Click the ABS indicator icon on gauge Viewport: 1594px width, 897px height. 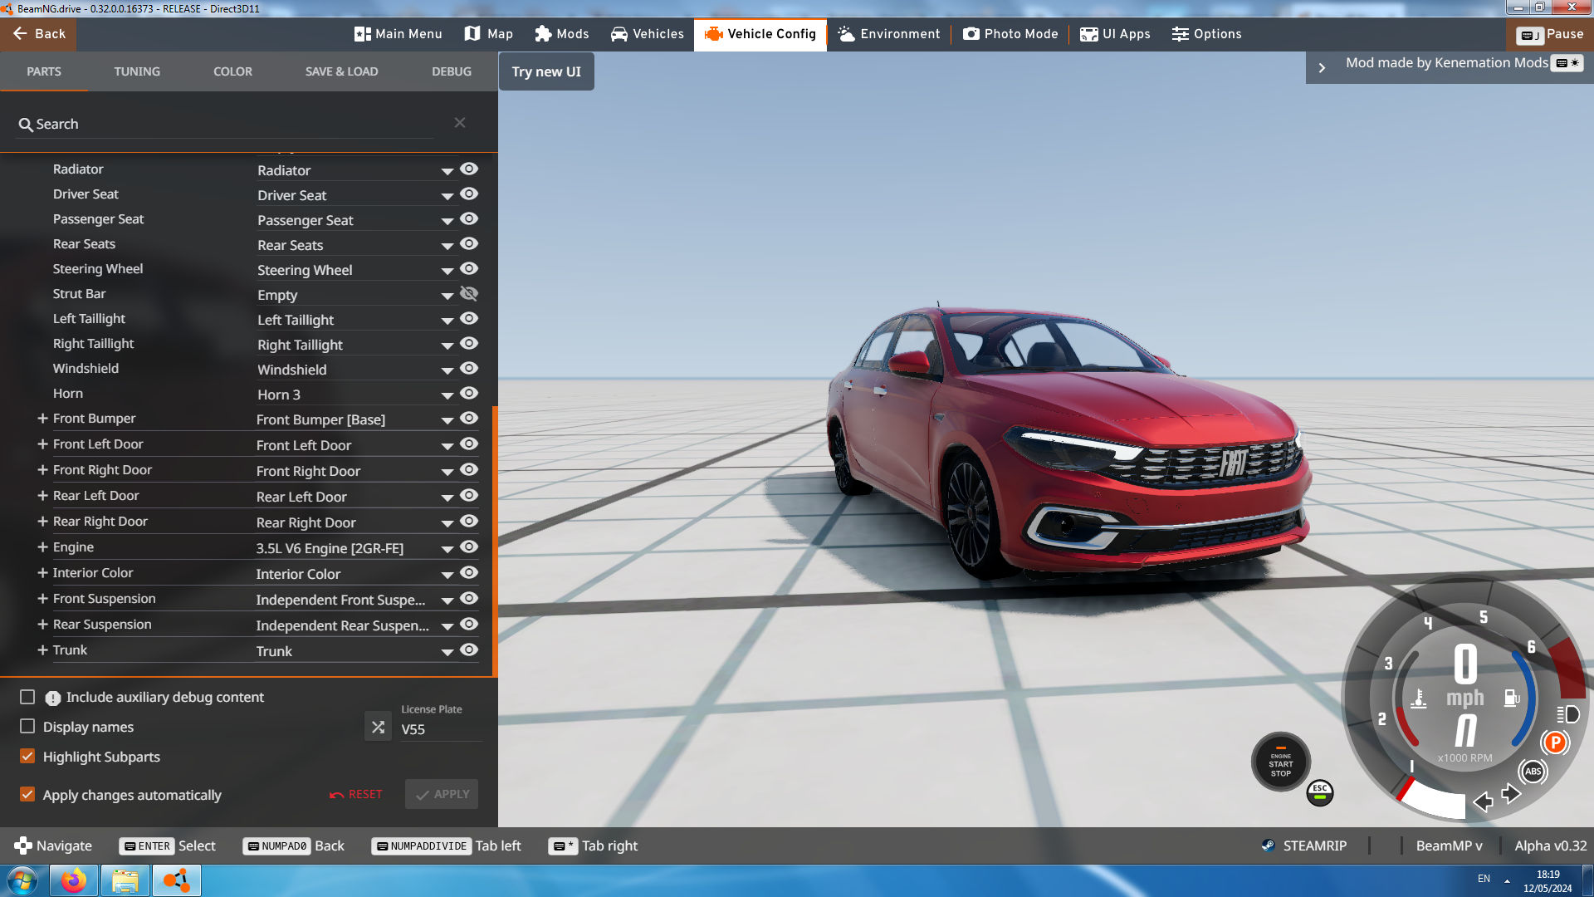point(1533,772)
